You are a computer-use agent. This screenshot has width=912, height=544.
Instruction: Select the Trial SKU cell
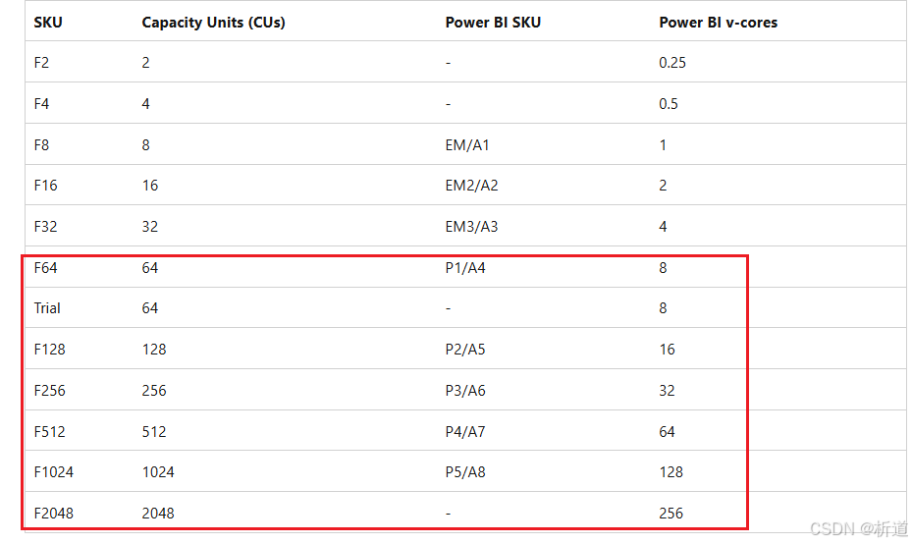tap(47, 308)
